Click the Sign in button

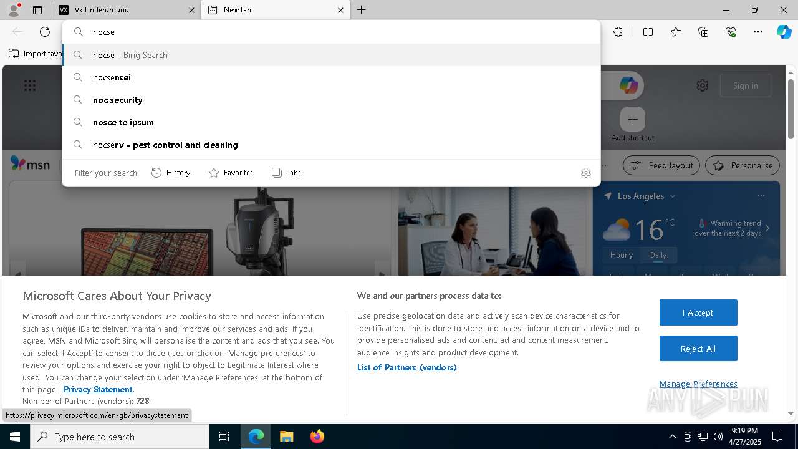746,85
